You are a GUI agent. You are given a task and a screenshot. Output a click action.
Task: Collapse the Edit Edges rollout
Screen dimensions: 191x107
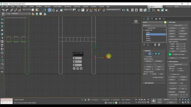[168, 22]
